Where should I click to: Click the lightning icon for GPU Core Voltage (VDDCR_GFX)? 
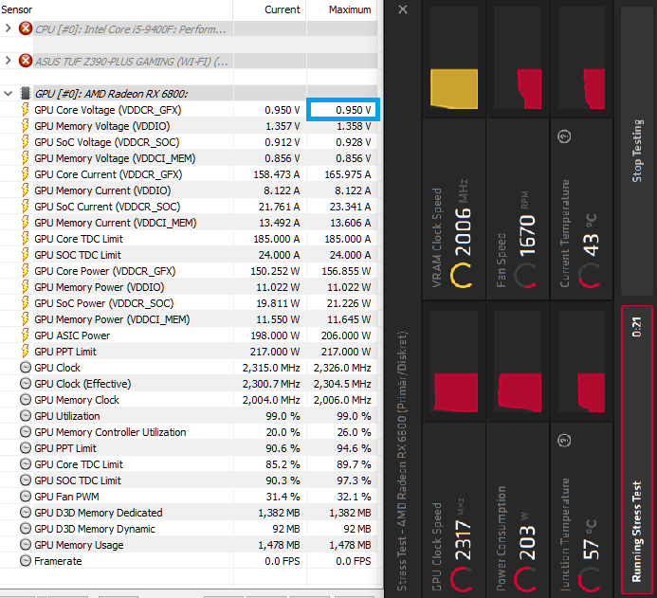coord(26,110)
